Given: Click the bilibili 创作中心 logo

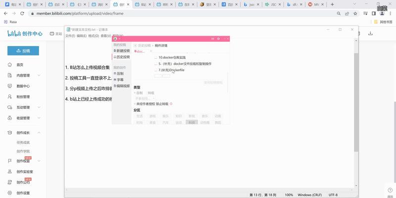Looking at the screenshot, I should (x=25, y=33).
